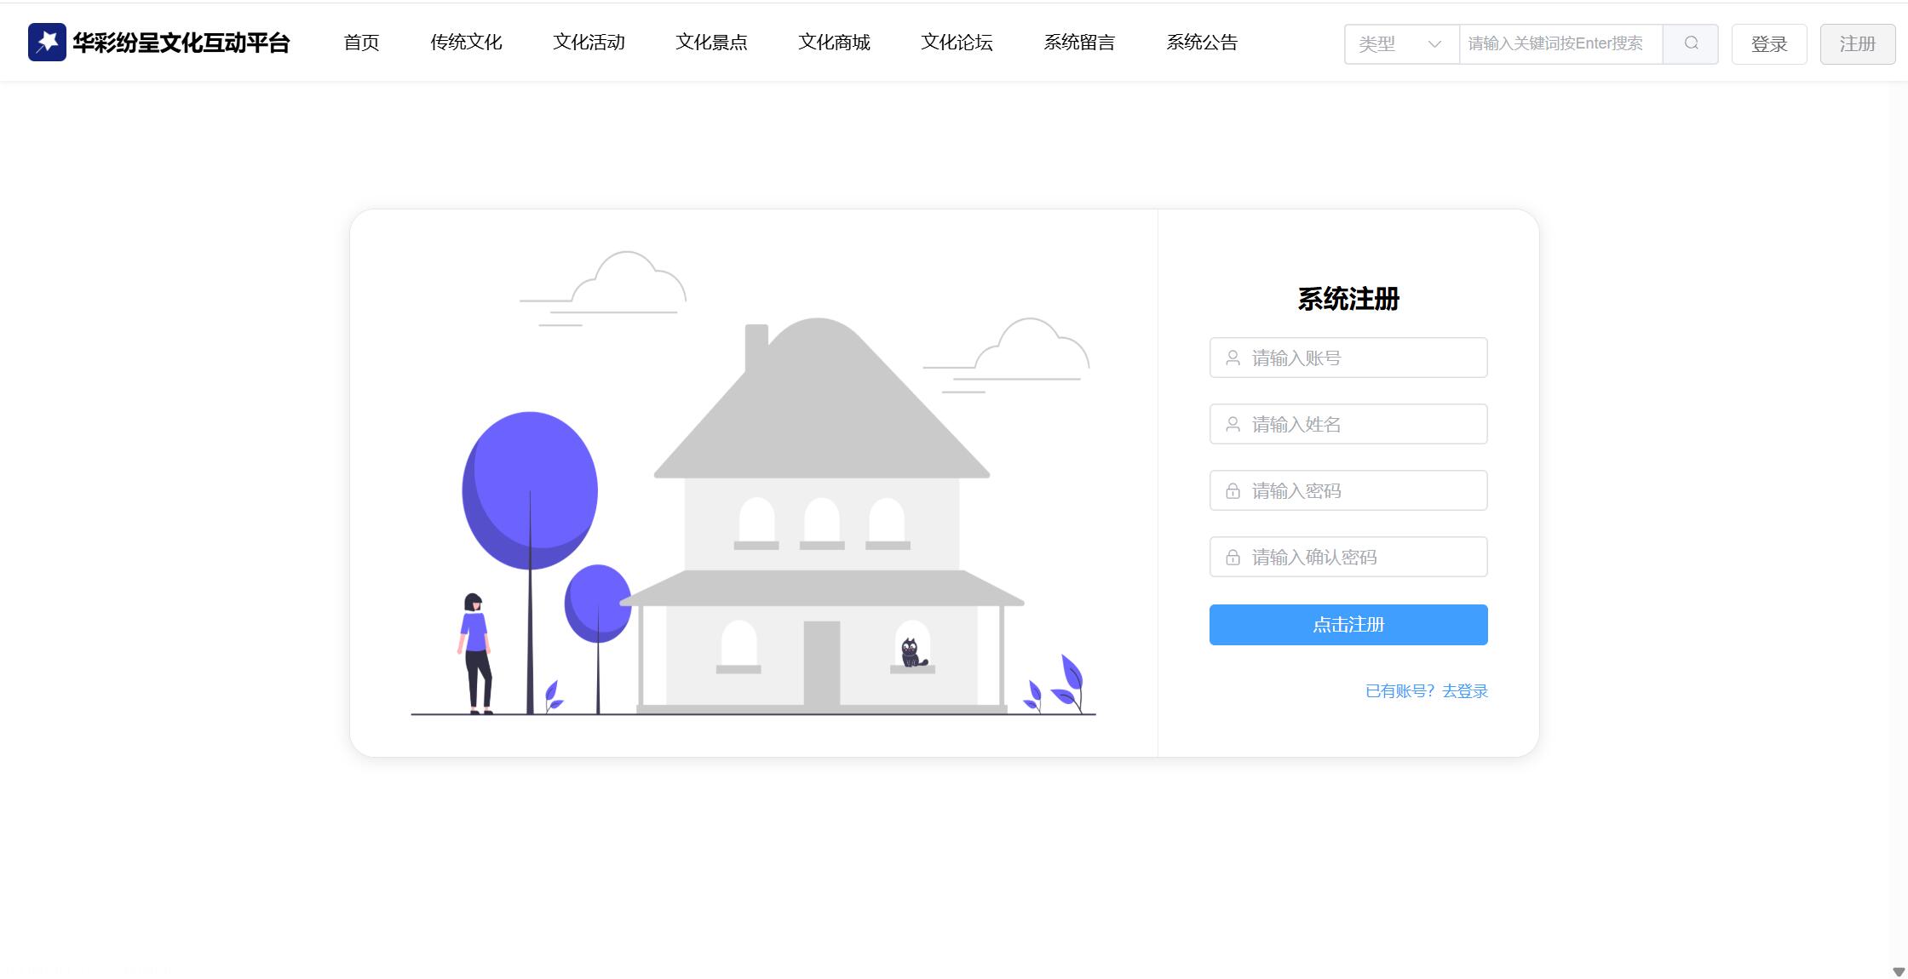Click the chevron arrow of 类型 selector

tap(1434, 44)
